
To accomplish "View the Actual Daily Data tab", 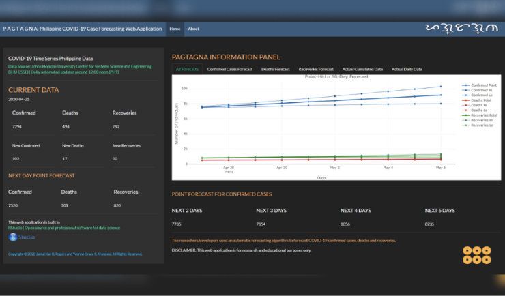I will 407,70.
